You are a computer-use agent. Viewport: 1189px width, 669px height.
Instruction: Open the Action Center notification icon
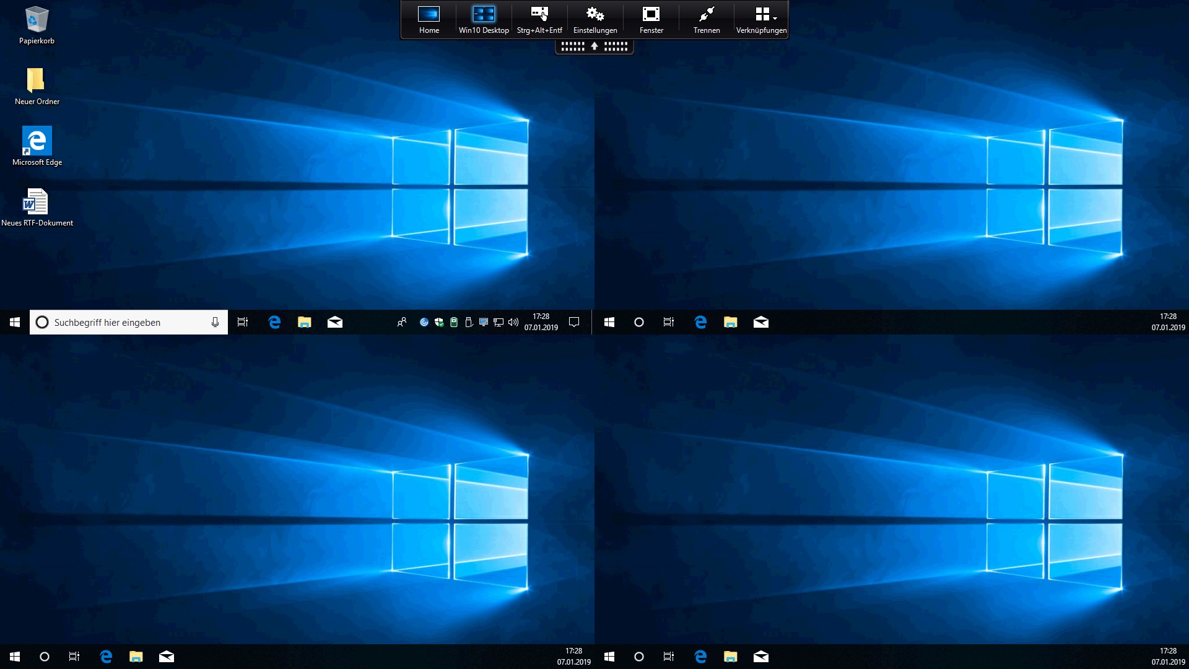[x=573, y=322]
